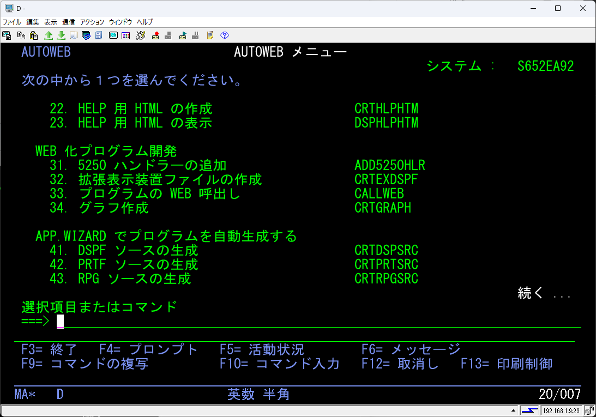This screenshot has width=596, height=417.
Task: Stop the macro with the stop icon
Action: point(168,35)
